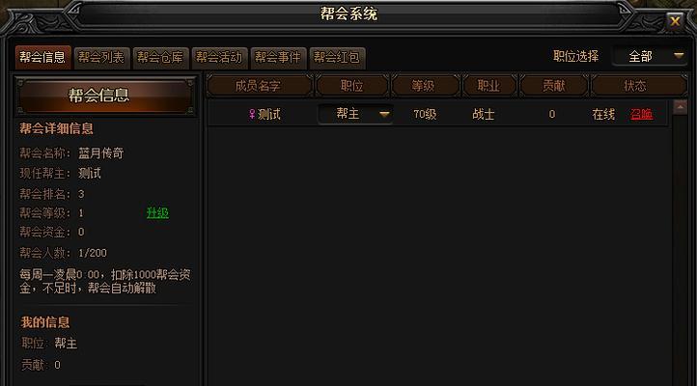Click the 贡献 column header
697x386 pixels.
point(553,86)
